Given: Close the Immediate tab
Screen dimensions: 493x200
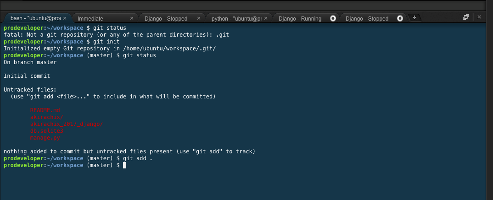Looking at the screenshot, I should 132,18.
